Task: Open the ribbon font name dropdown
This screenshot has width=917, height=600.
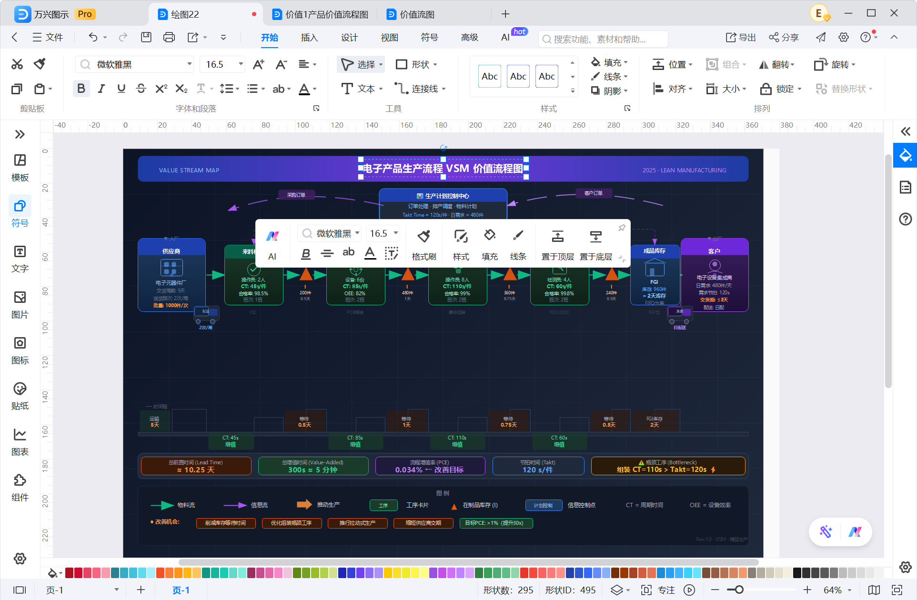Action: click(x=190, y=64)
